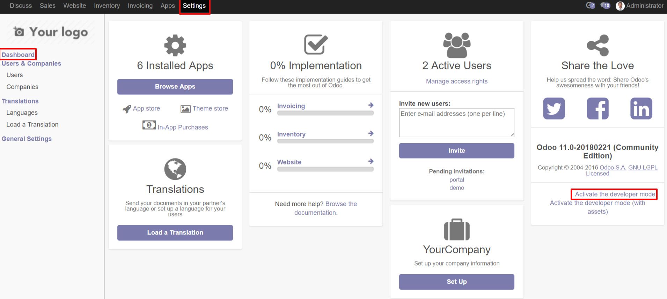667x299 pixels.
Task: Open the Odoo S.A. link
Action: (x=613, y=168)
